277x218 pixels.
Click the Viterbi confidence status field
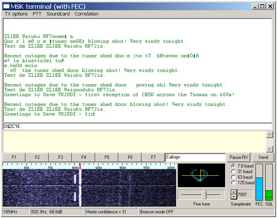[111, 212]
